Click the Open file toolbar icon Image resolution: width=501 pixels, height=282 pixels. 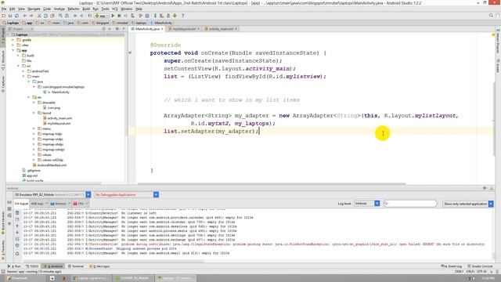click(x=3, y=16)
